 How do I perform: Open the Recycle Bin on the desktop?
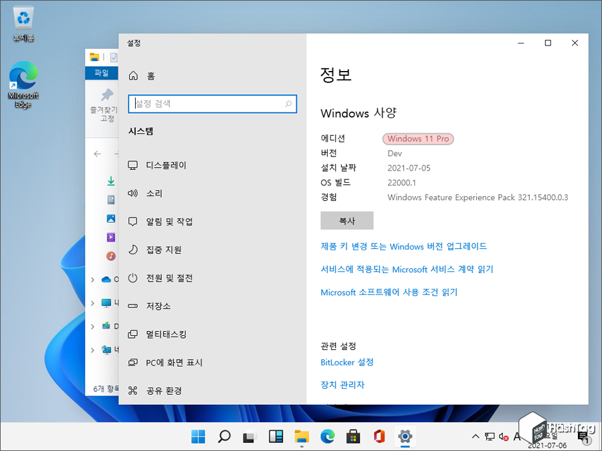[22, 19]
